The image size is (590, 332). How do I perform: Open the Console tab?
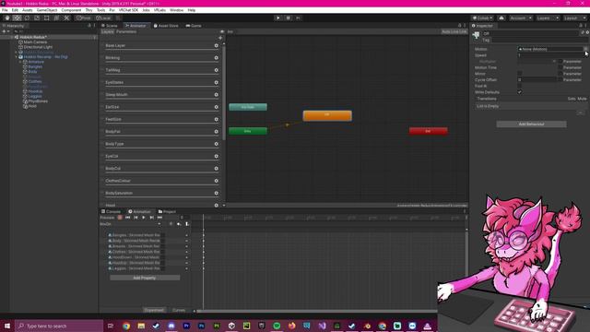(111, 211)
